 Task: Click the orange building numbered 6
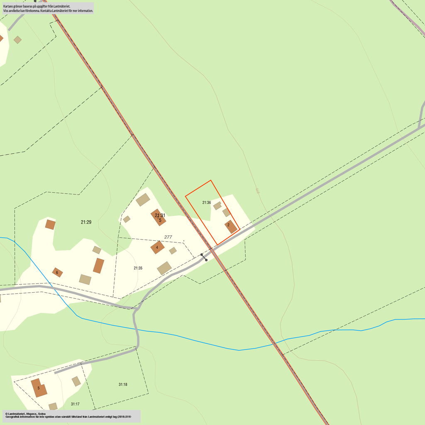coord(57,272)
